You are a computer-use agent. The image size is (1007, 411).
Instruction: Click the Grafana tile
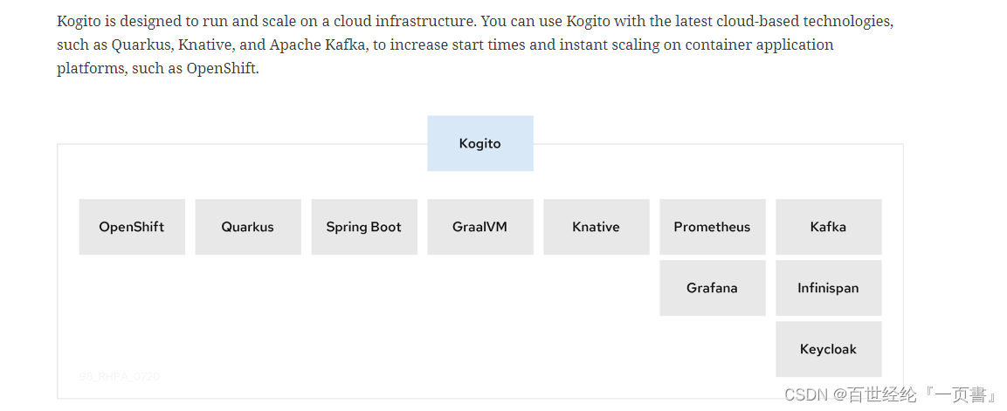pyautogui.click(x=713, y=288)
